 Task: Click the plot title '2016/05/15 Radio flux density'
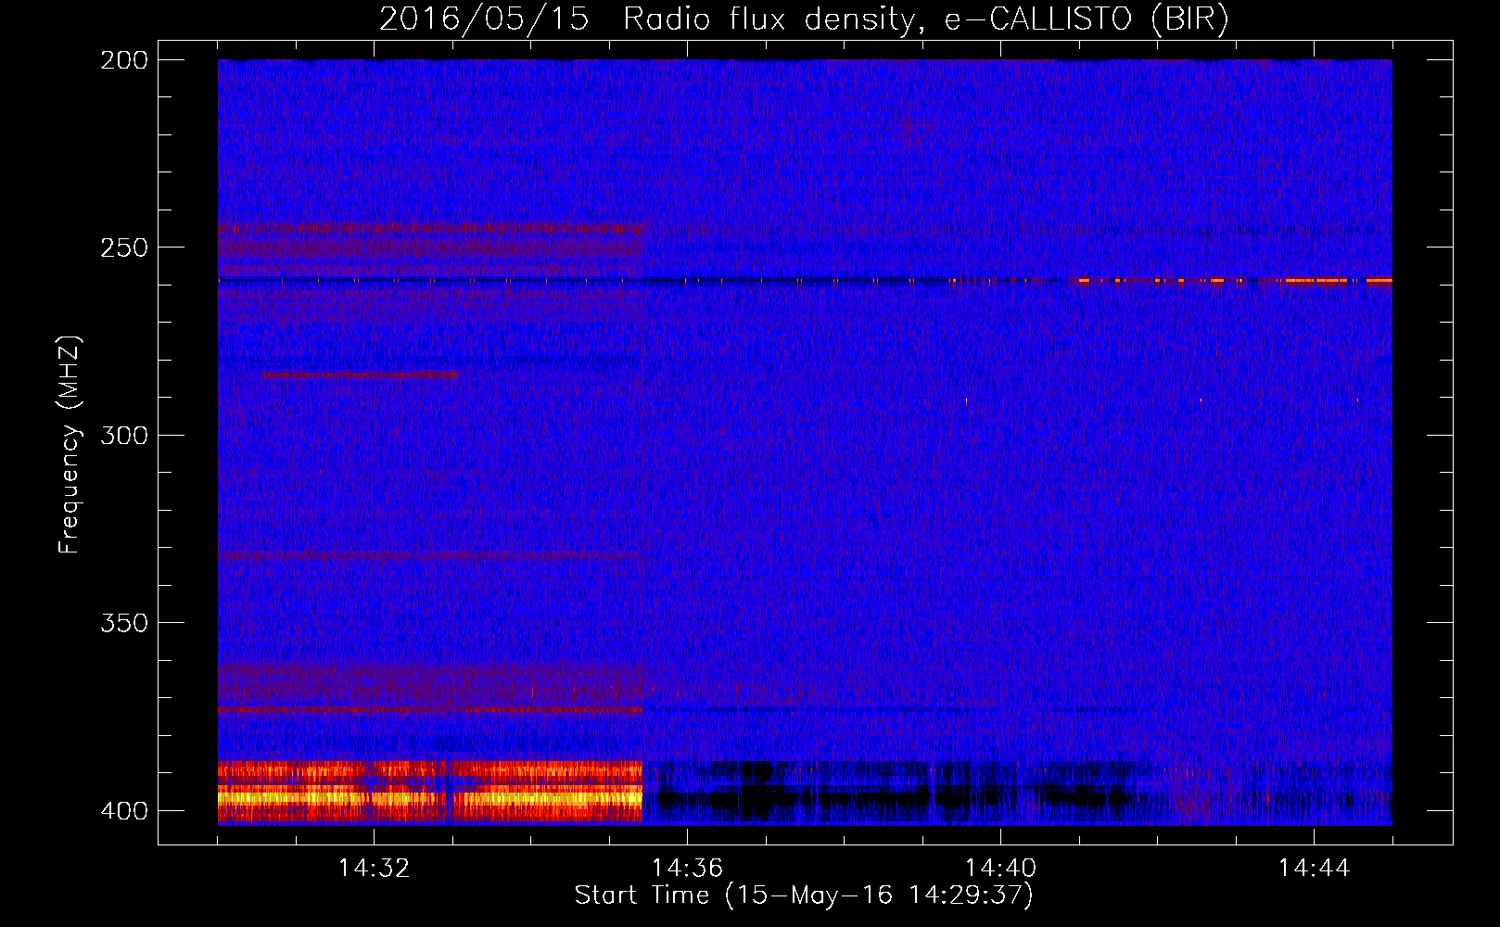[x=804, y=19]
